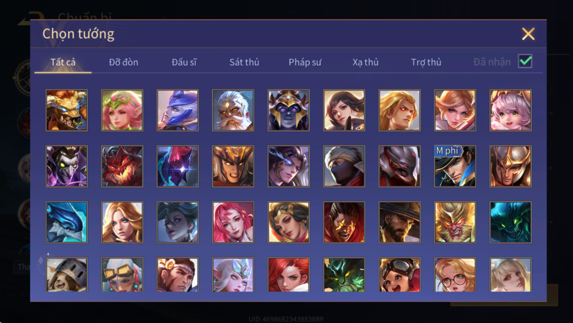Select the green-eyed purple jester hero

tap(67, 166)
